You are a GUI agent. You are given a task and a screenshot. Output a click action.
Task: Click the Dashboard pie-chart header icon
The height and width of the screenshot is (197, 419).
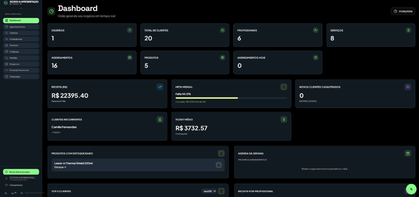point(51,11)
